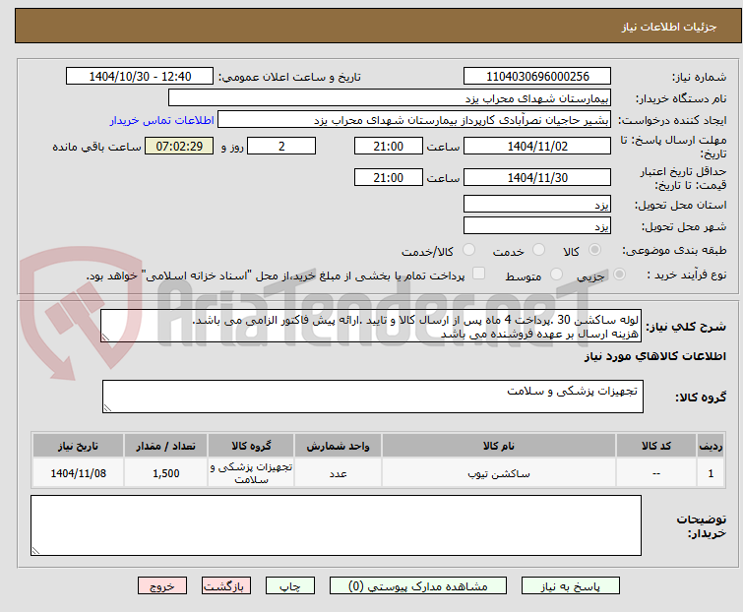Click the request creator field بشیر حاجیان
The width and height of the screenshot is (743, 612).
(414, 120)
